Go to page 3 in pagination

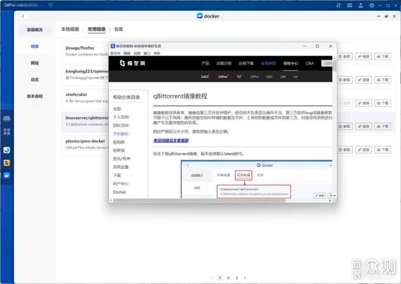pyautogui.click(x=237, y=278)
